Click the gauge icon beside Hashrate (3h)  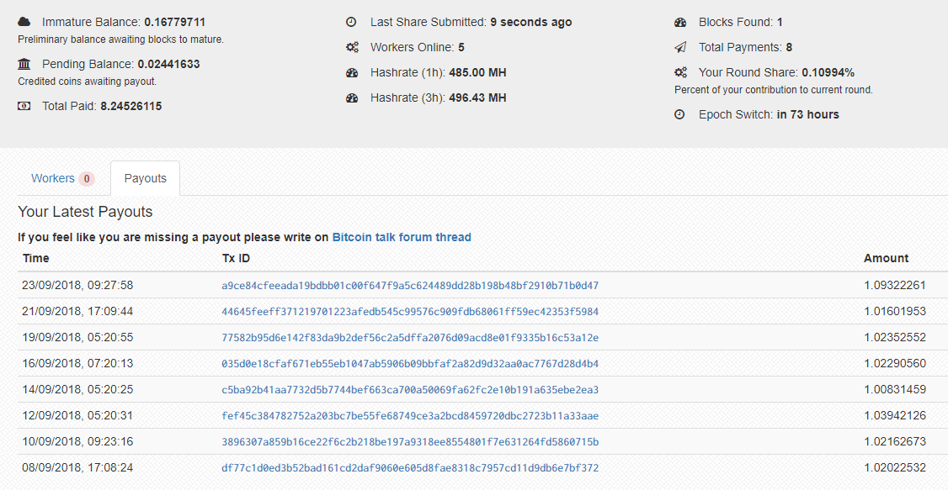[x=352, y=97]
